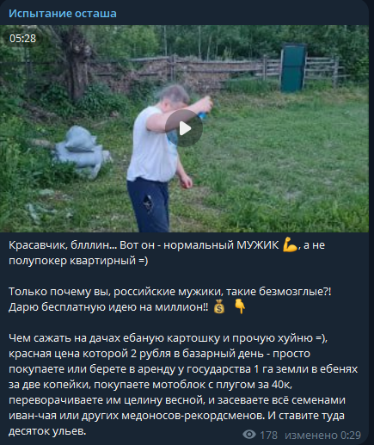
Task: Click the line starting with Красавчик, блллин
Action: click(x=167, y=245)
